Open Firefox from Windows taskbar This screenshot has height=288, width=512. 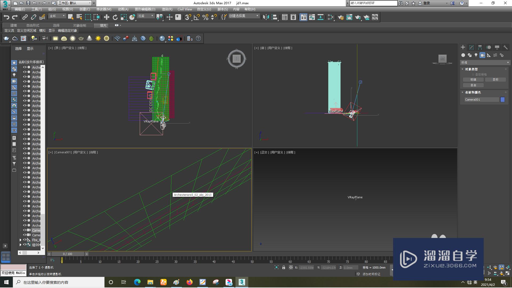pos(190,282)
